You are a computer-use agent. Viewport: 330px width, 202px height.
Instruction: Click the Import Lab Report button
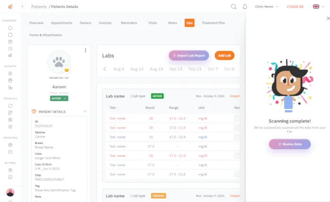pyautogui.click(x=189, y=55)
